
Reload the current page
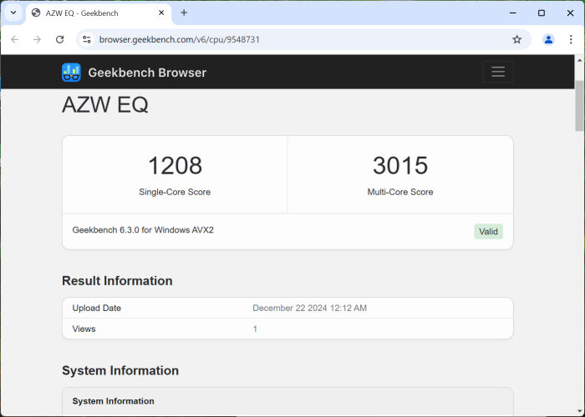59,39
